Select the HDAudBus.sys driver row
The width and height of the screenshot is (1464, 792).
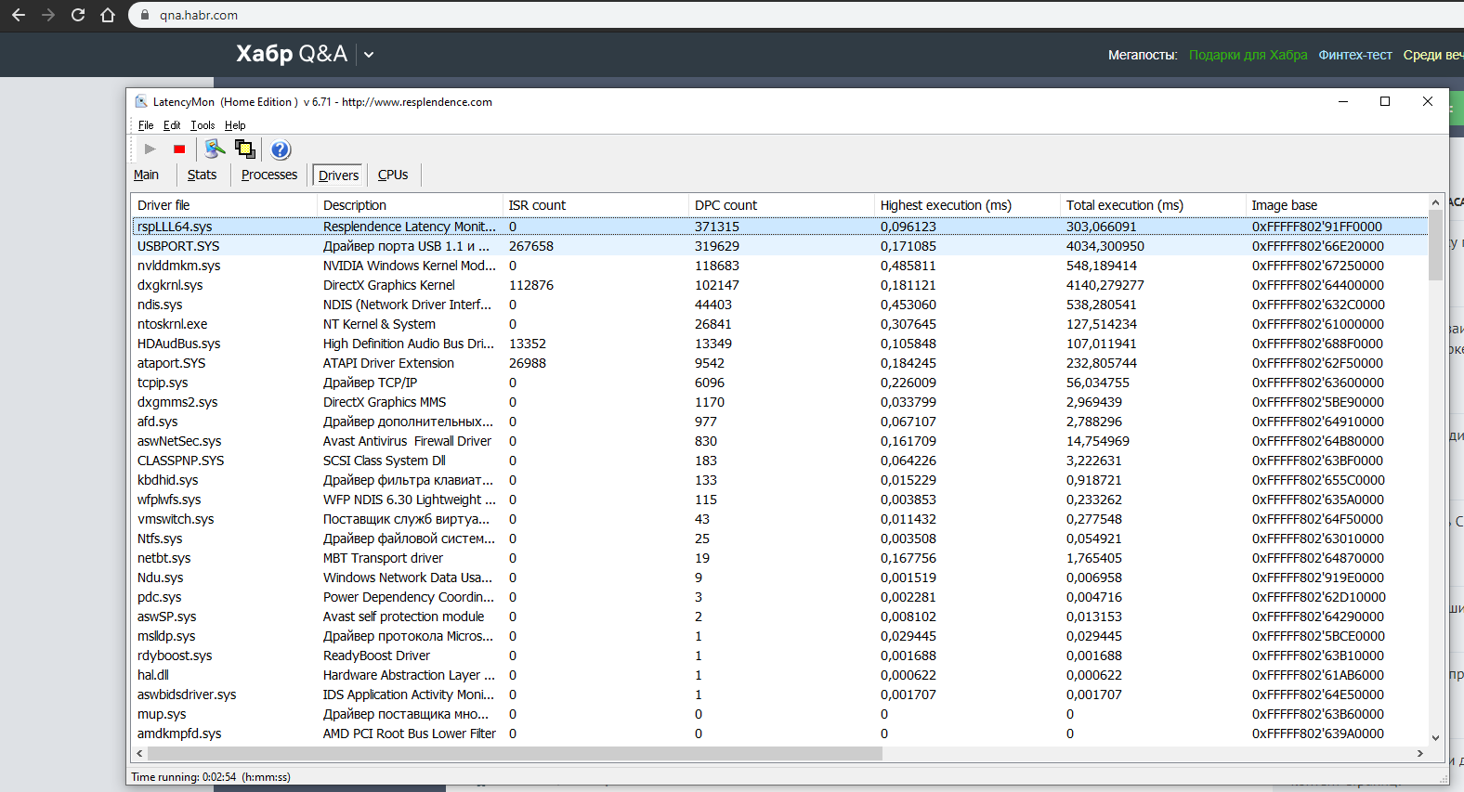point(780,344)
